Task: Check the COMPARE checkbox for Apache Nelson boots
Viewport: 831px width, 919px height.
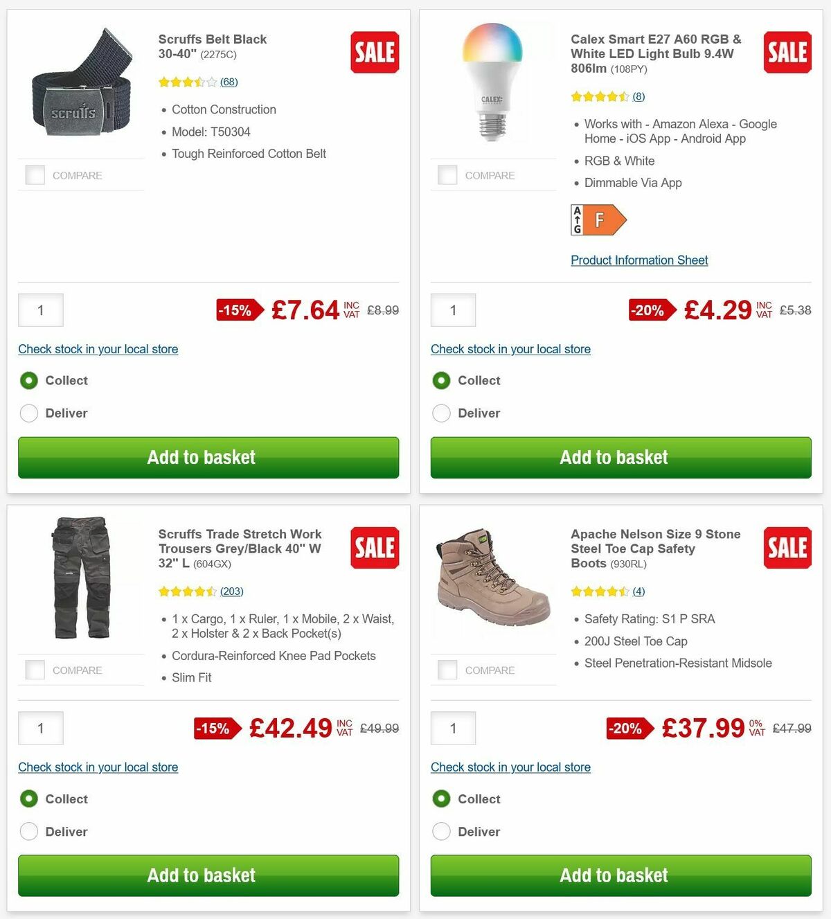Action: (x=447, y=669)
